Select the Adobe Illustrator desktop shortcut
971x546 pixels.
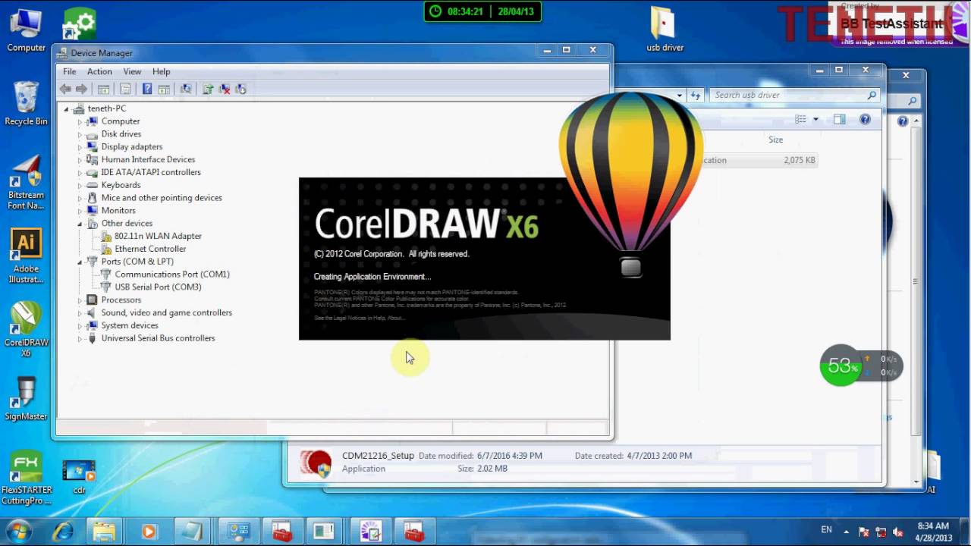click(x=26, y=256)
